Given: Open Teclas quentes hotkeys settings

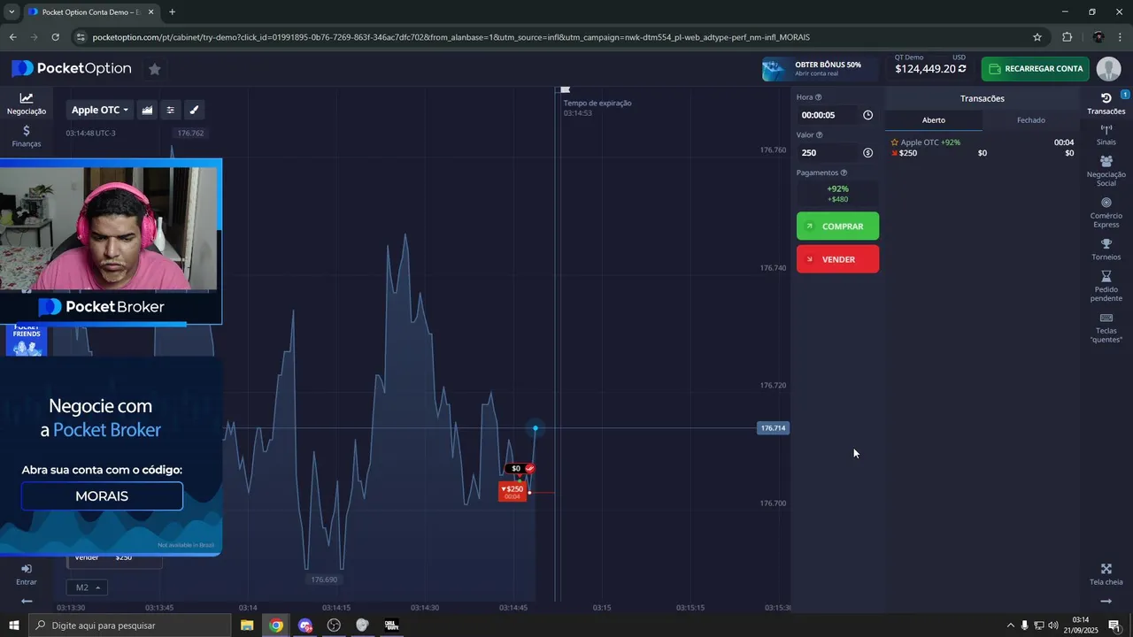Looking at the screenshot, I should (x=1106, y=328).
